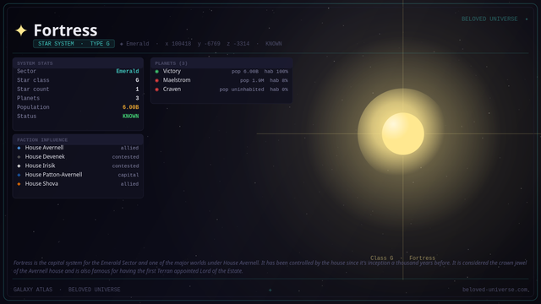Click Maelstrom's pop 1.9M value
This screenshot has height=304, width=541.
pyautogui.click(x=252, y=80)
